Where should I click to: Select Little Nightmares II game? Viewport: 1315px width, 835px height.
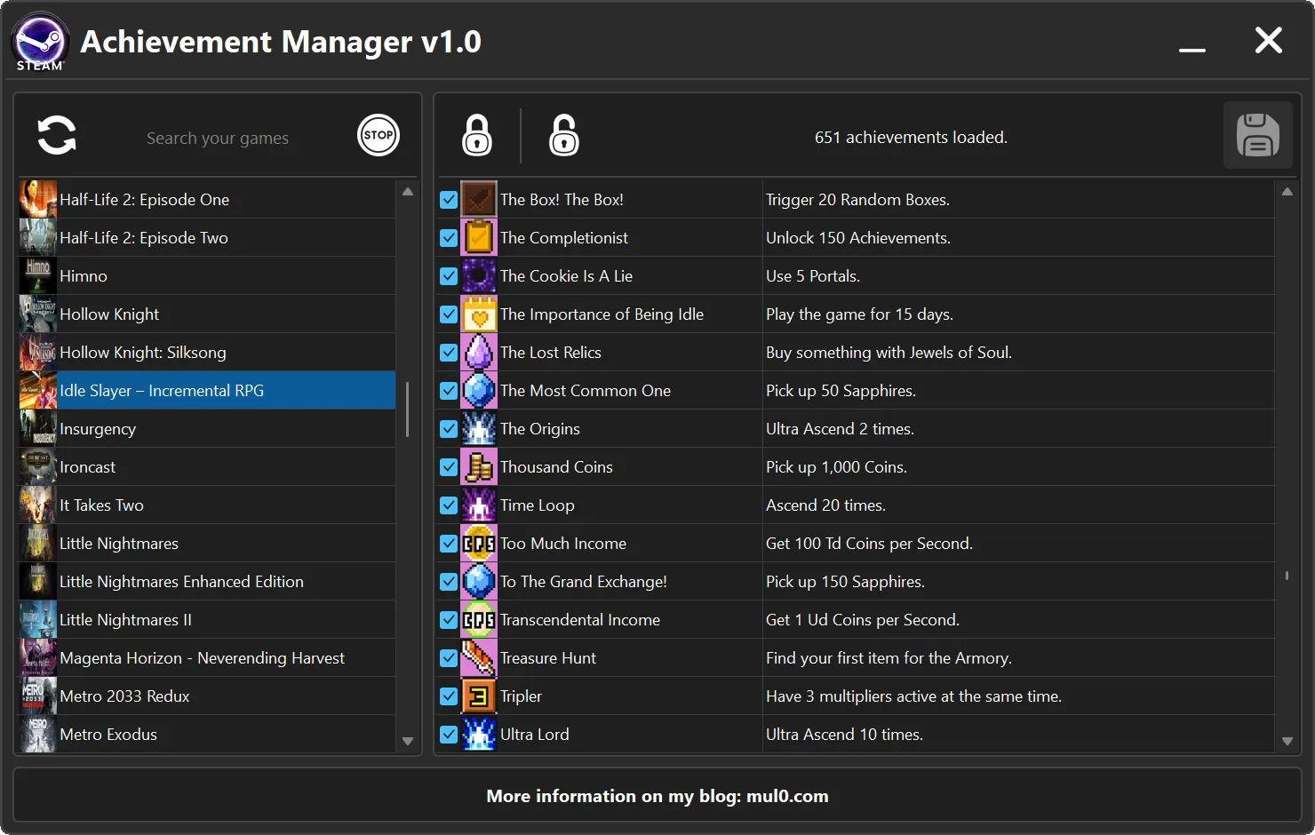(x=208, y=620)
